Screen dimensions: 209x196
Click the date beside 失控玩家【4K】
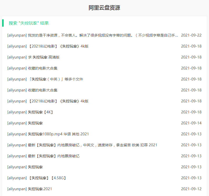pyautogui.click(x=191, y=112)
